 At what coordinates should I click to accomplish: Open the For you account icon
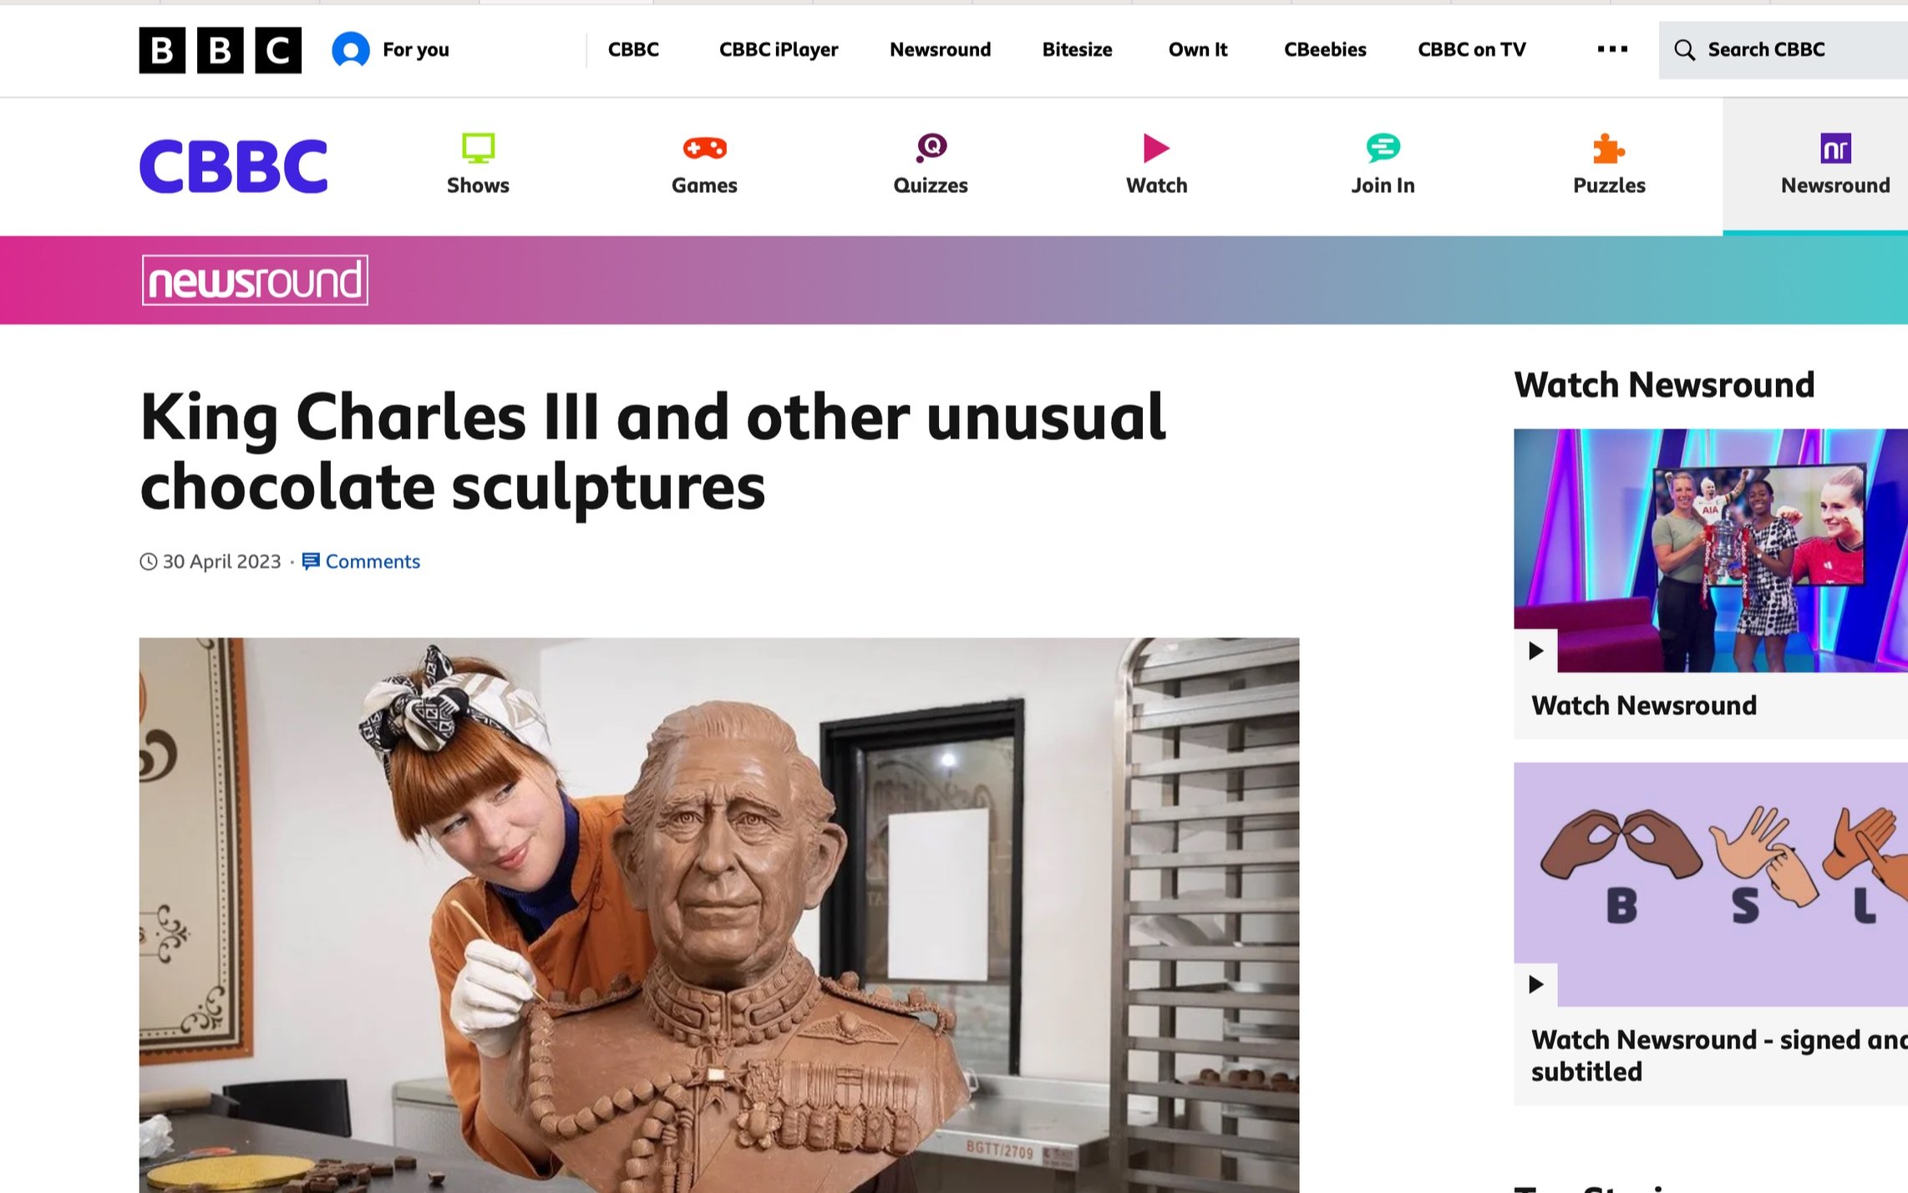click(351, 50)
